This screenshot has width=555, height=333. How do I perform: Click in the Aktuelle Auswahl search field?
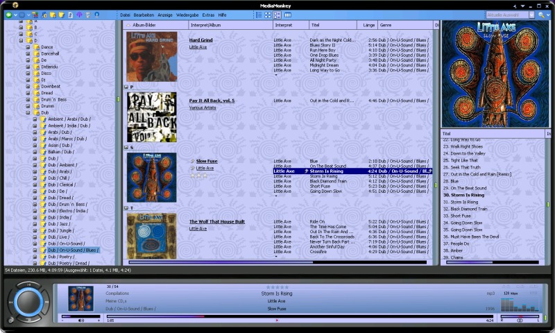507,15
